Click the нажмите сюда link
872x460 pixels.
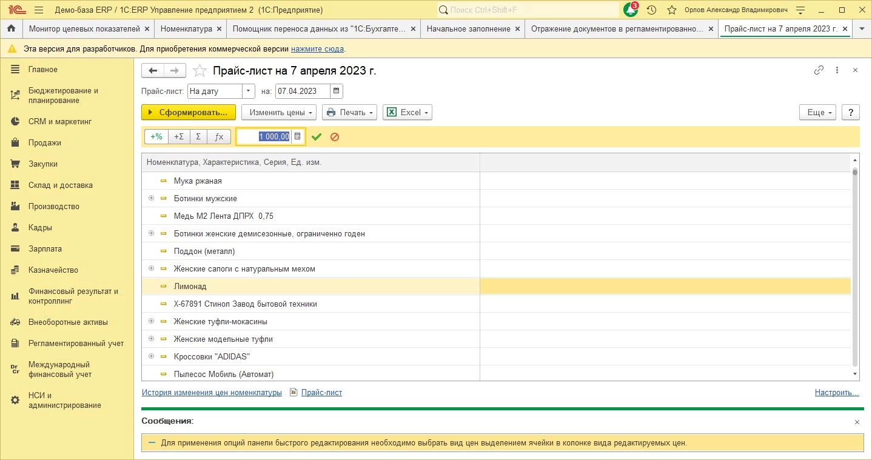coord(317,48)
